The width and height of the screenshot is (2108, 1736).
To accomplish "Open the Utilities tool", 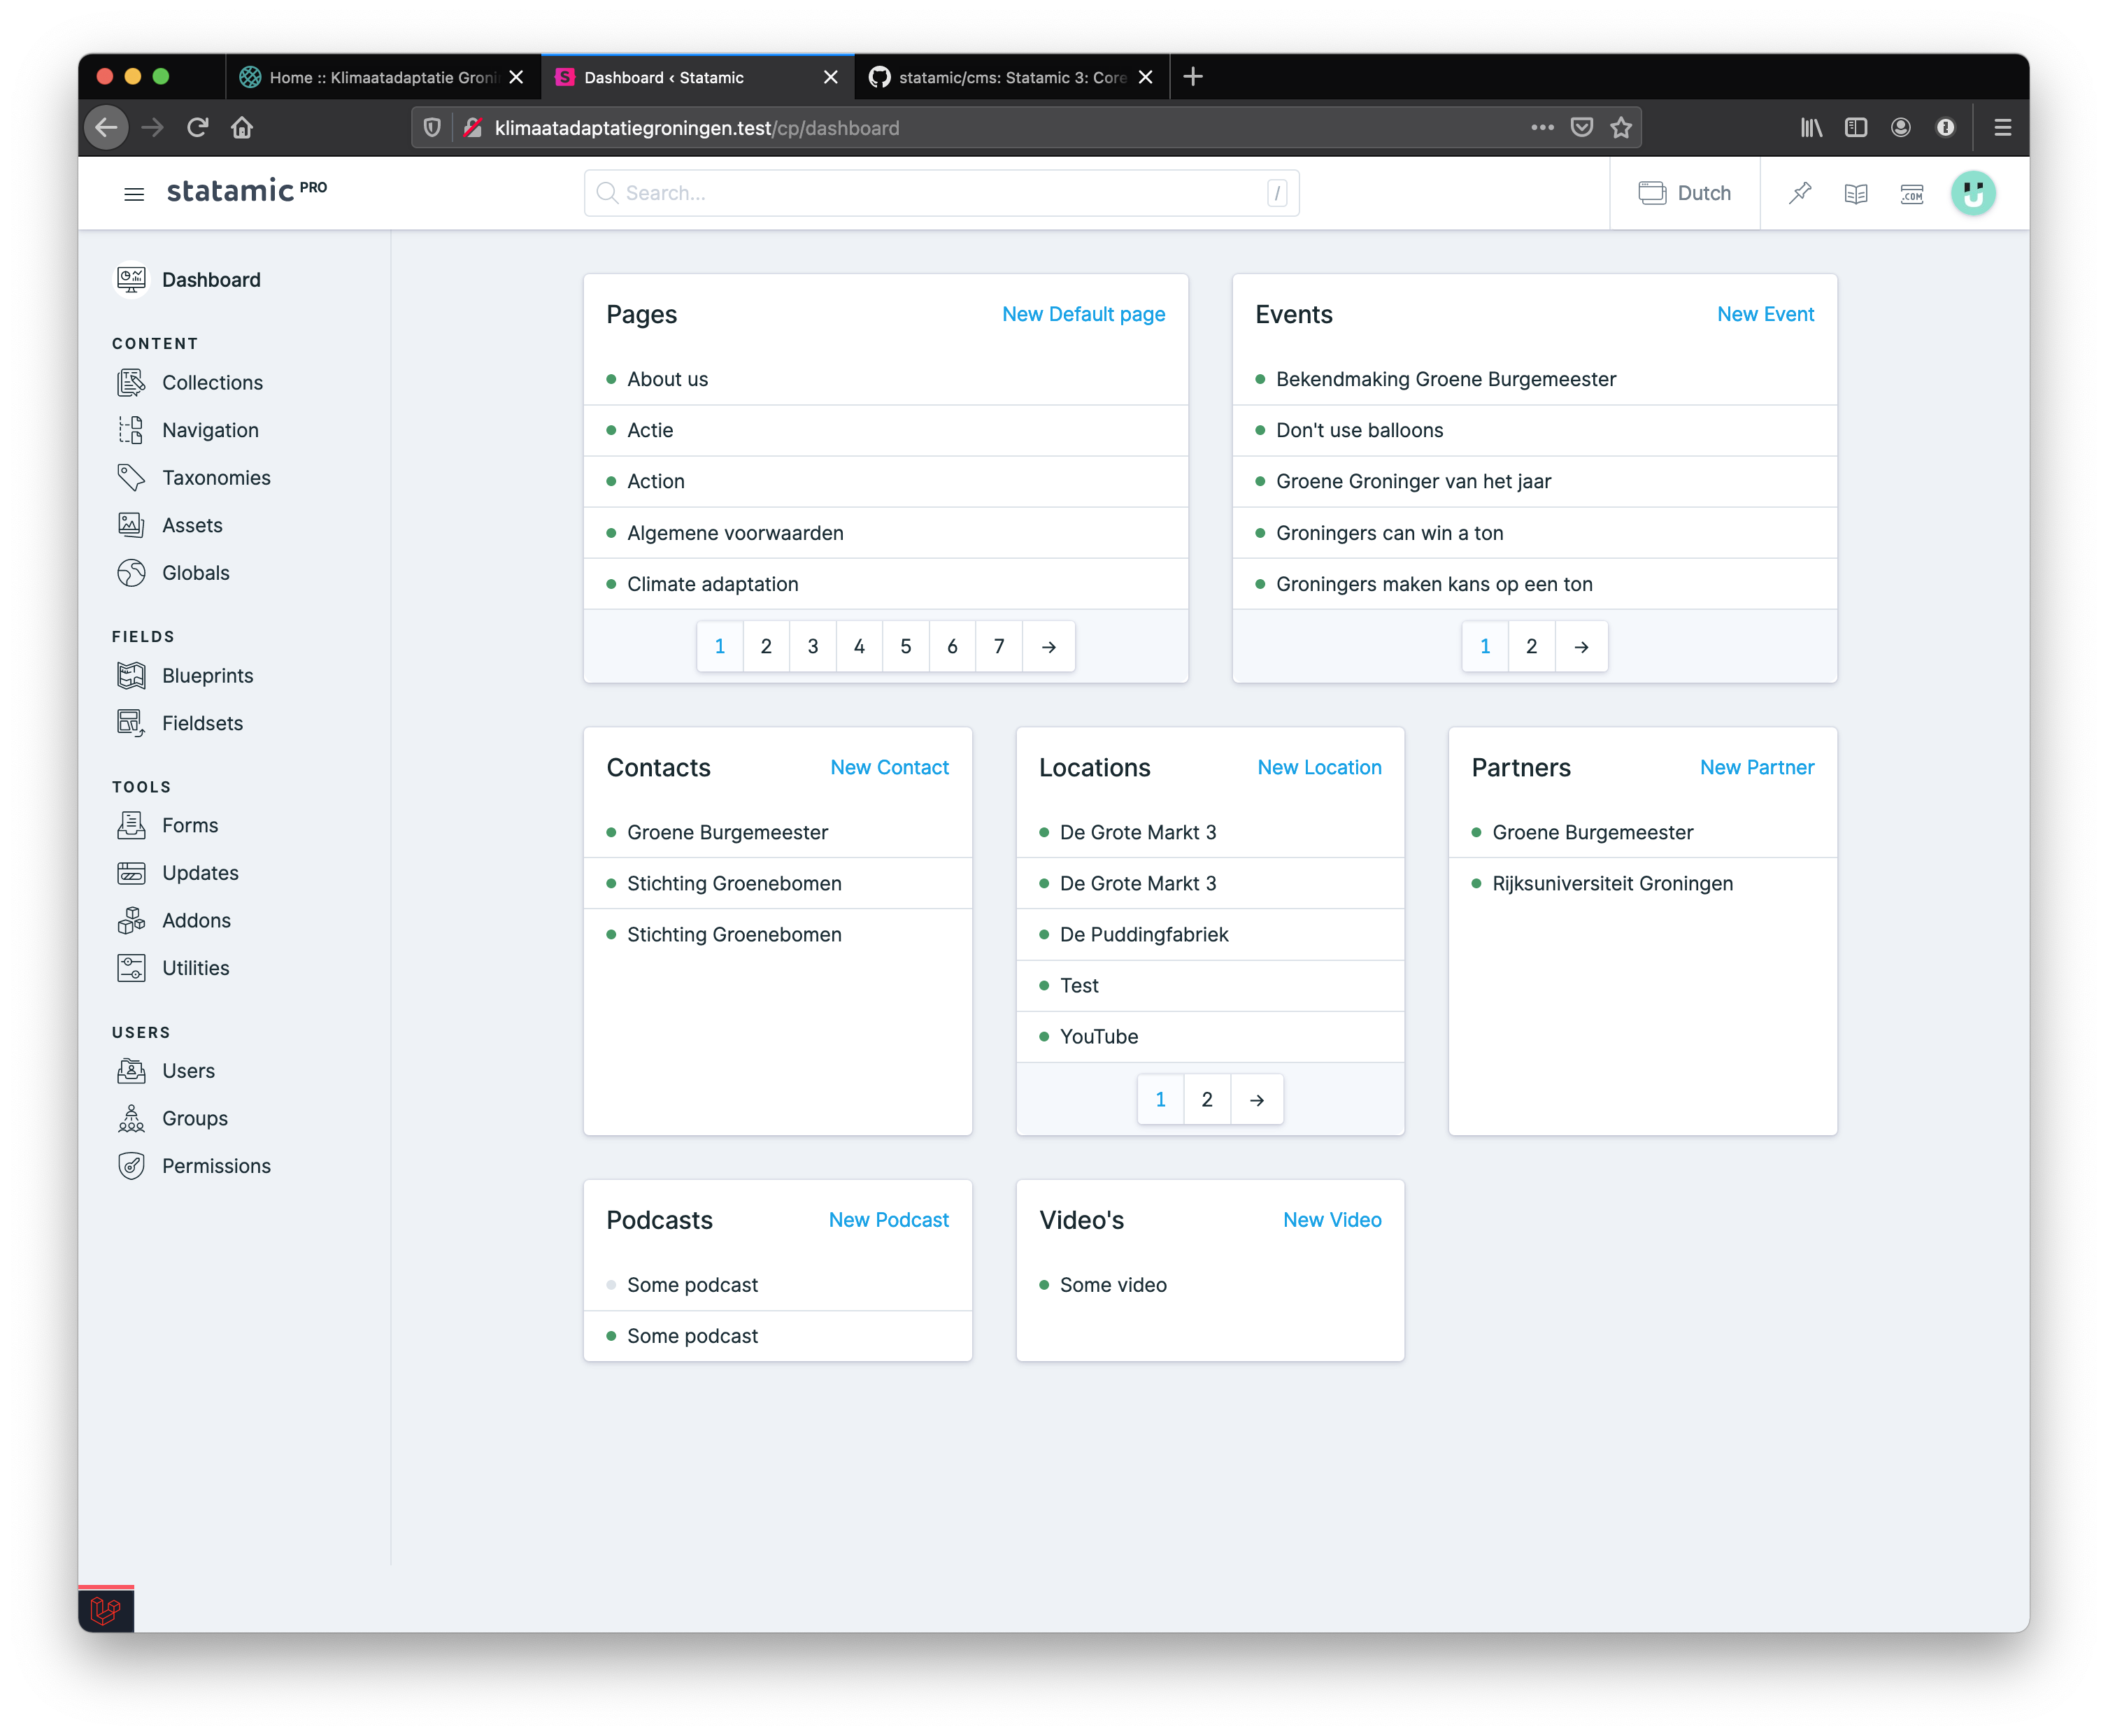I will pos(196,967).
